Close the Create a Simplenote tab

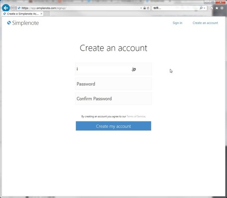tap(41, 14)
